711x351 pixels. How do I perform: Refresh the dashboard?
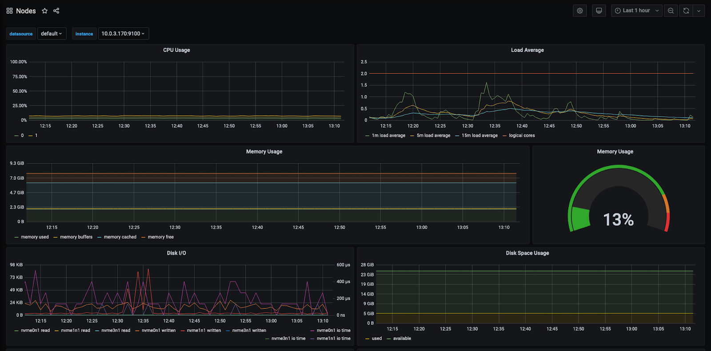[686, 11]
